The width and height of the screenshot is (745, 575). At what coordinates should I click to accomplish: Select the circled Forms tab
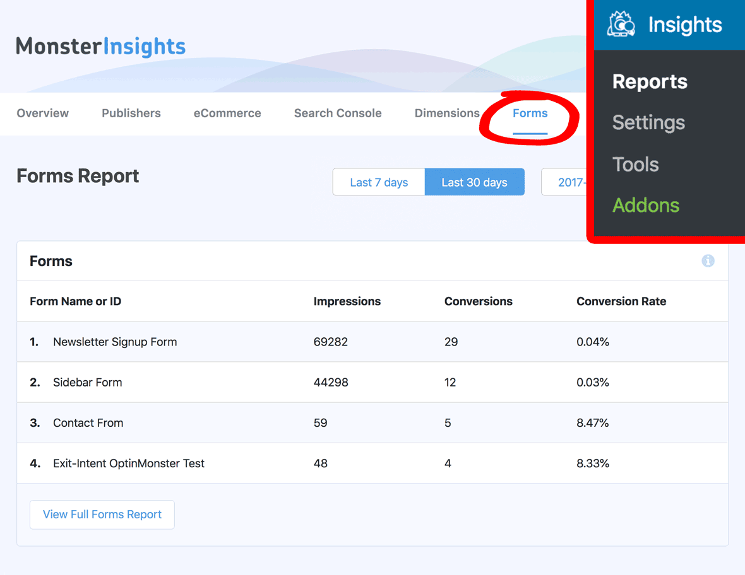[530, 113]
